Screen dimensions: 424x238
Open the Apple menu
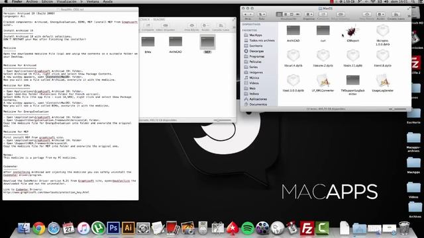[x=6, y=1]
